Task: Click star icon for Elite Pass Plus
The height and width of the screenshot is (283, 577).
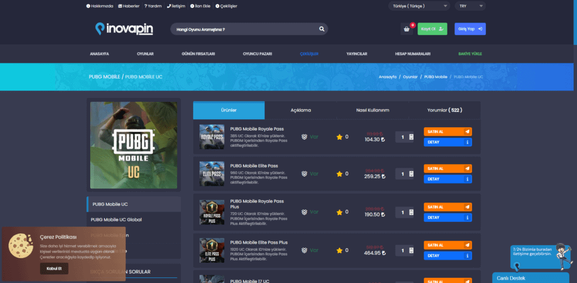Action: (339, 251)
